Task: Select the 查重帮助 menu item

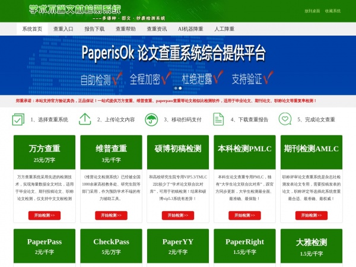Action: tap(126, 29)
